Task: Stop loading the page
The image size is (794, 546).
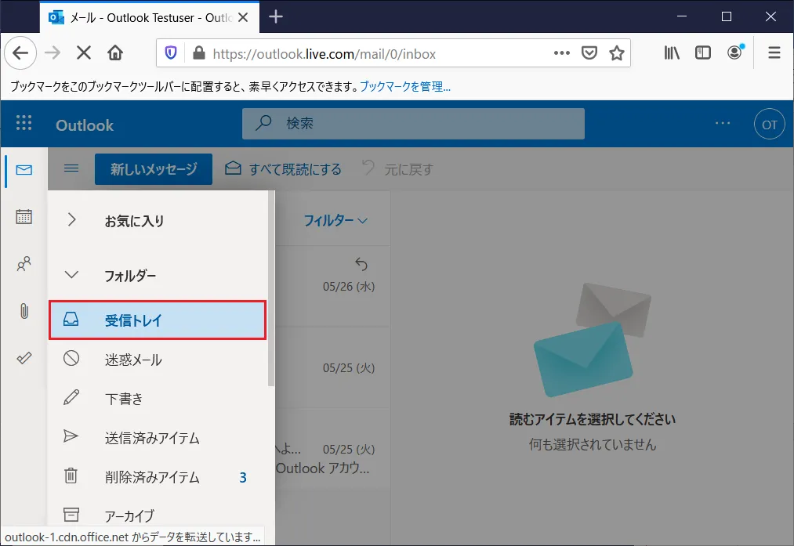Action: pyautogui.click(x=84, y=53)
